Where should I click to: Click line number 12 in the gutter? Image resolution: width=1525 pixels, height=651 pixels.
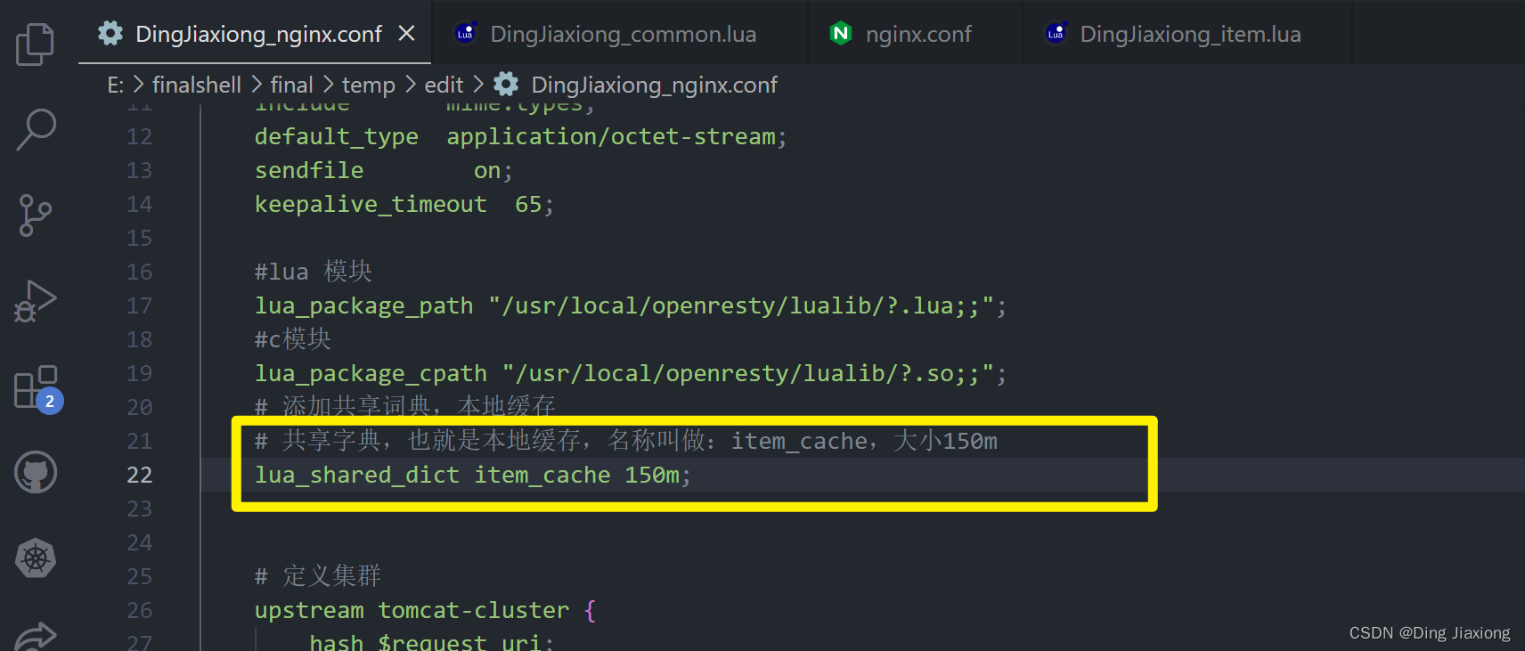point(139,136)
